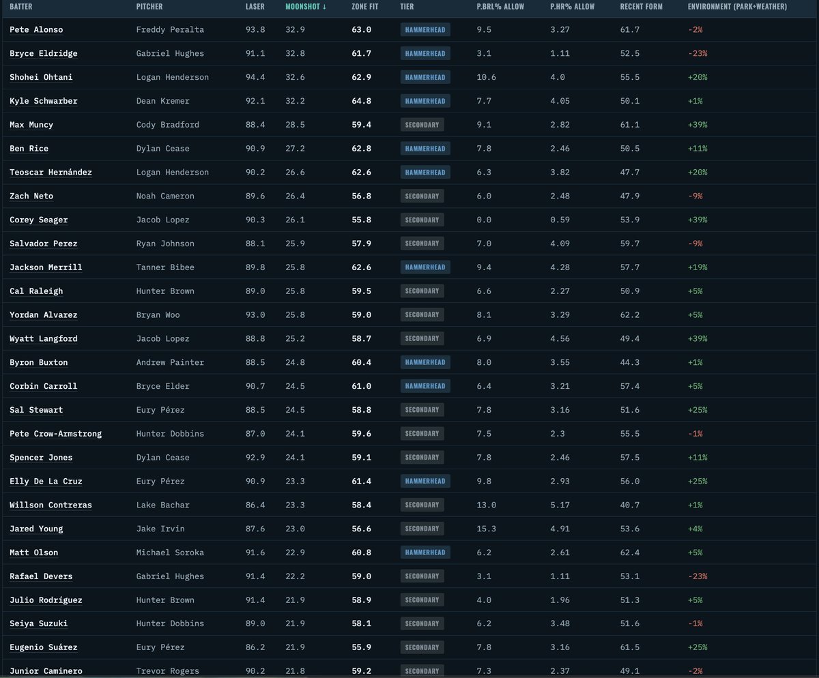Image resolution: width=819 pixels, height=678 pixels.
Task: Open Bryce Eldridge player link
Action: click(44, 54)
